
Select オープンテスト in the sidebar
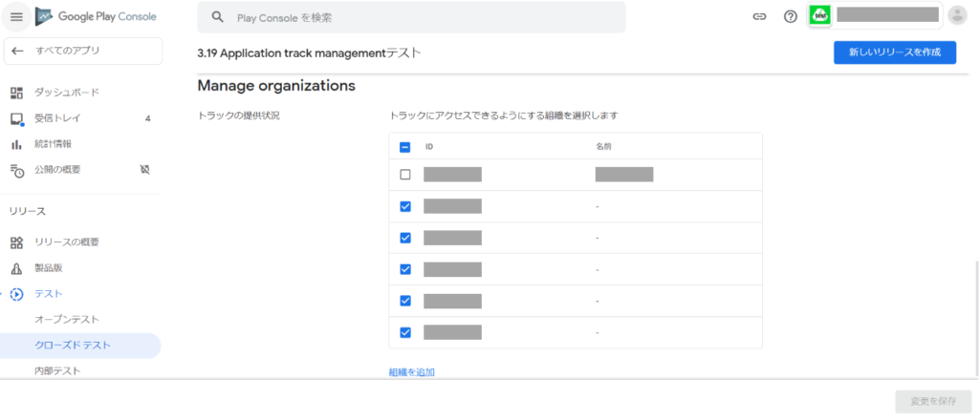67,319
